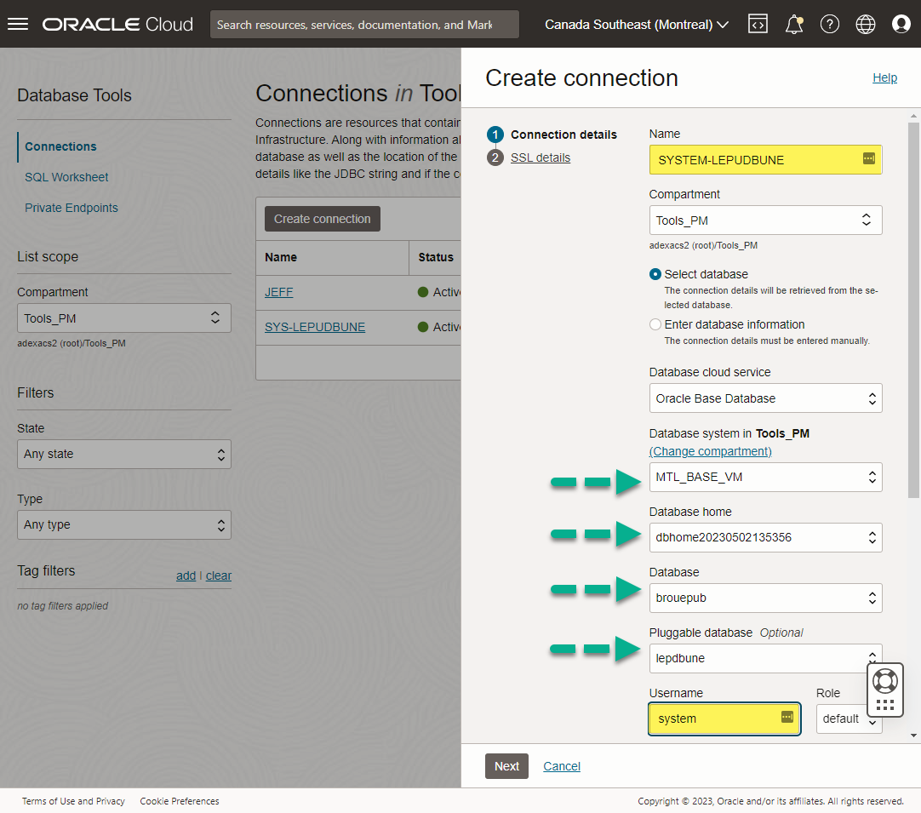Image resolution: width=921 pixels, height=813 pixels.
Task: Open the Database home dropdown
Action: tap(765, 537)
